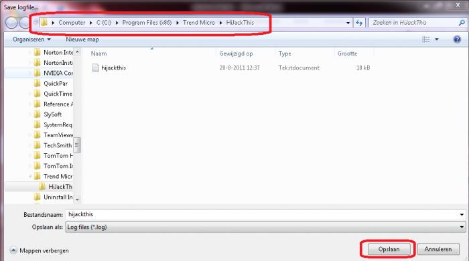Open the view options dropdown arrow
This screenshot has height=261, width=469.
437,39
